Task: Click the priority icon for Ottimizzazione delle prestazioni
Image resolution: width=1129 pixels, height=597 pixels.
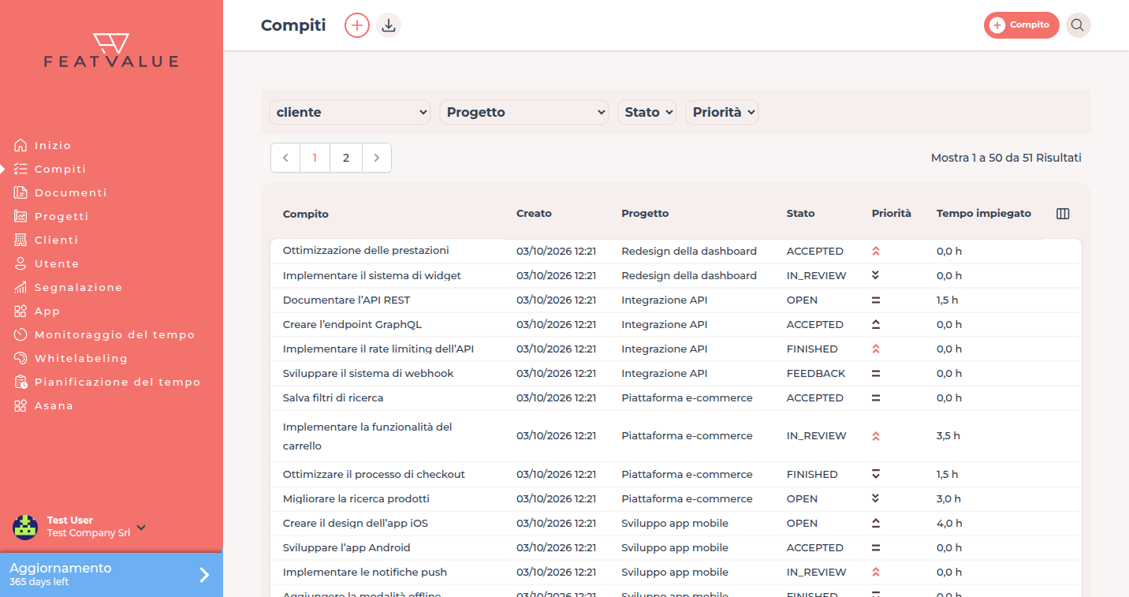Action: click(876, 252)
